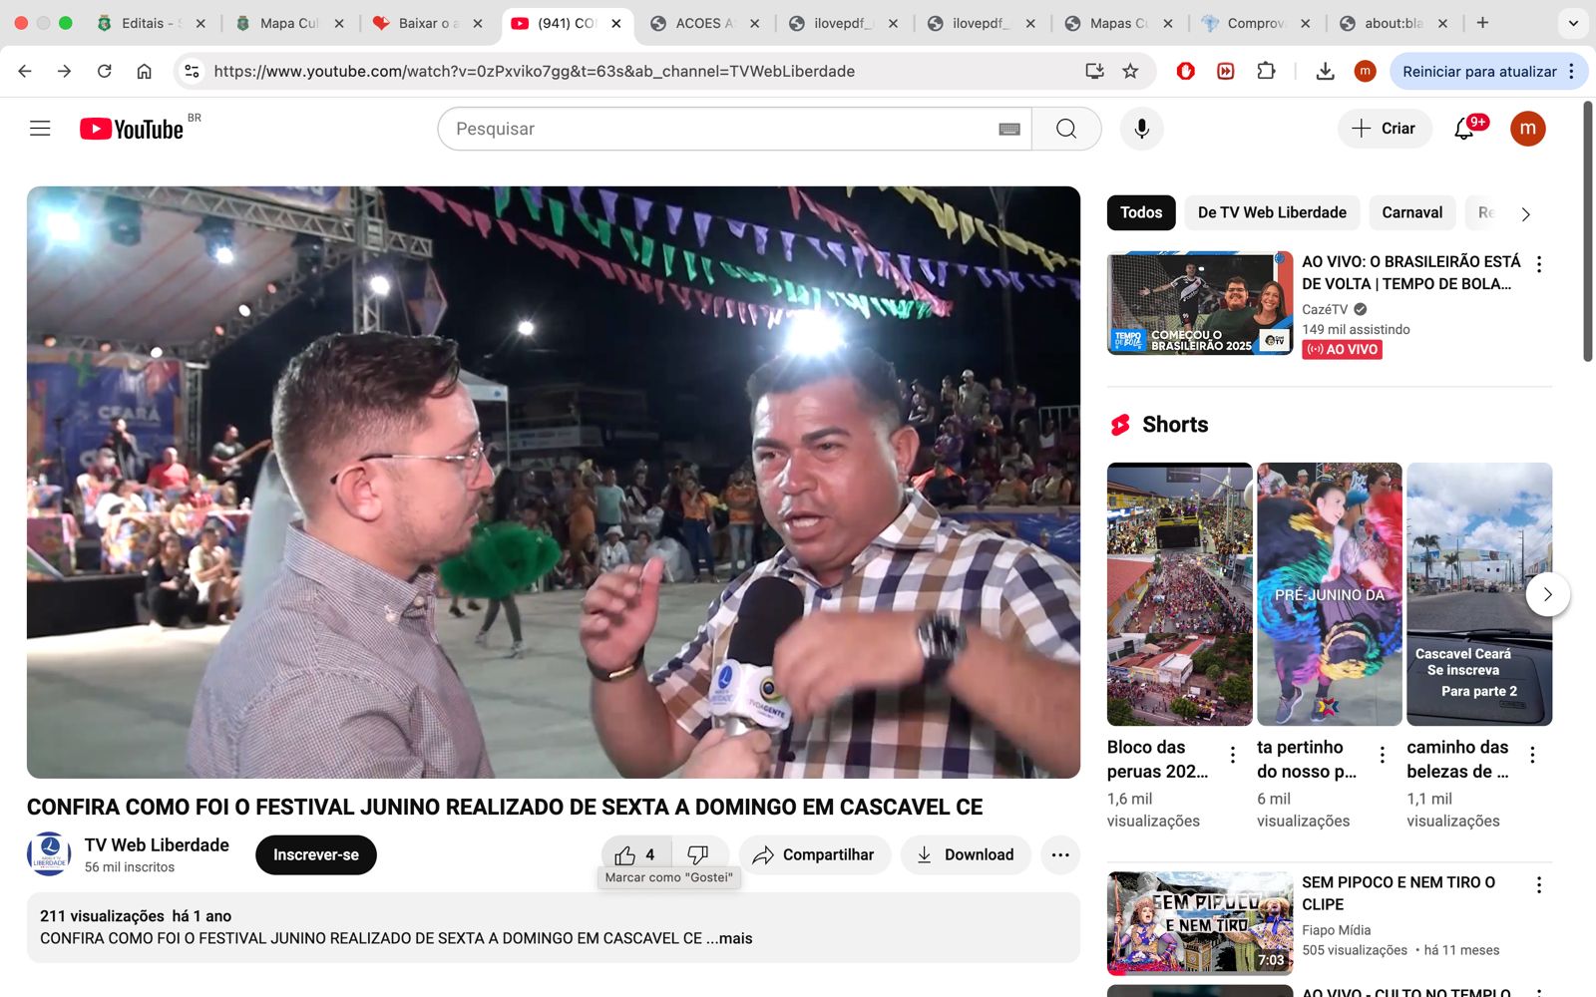Select the Carnaval filter chip

(x=1411, y=212)
